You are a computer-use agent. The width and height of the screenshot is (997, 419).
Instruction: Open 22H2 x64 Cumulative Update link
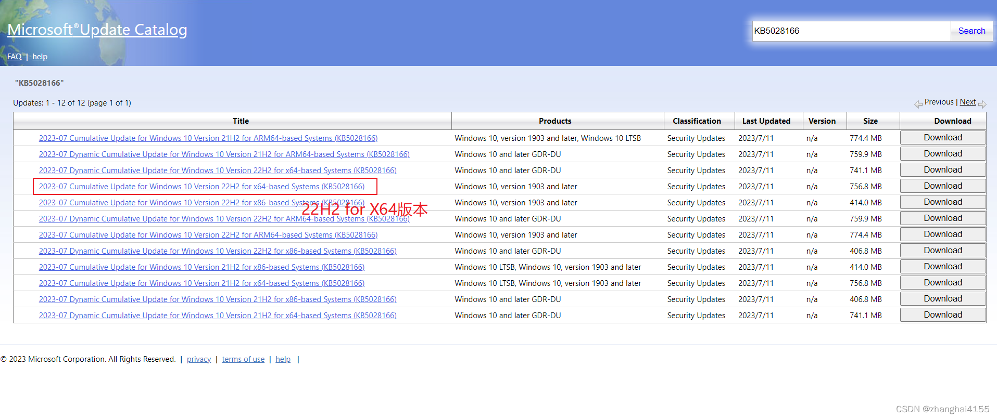201,187
